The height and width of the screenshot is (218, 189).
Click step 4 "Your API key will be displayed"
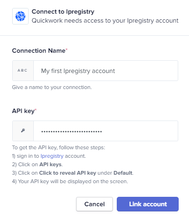(x=70, y=181)
